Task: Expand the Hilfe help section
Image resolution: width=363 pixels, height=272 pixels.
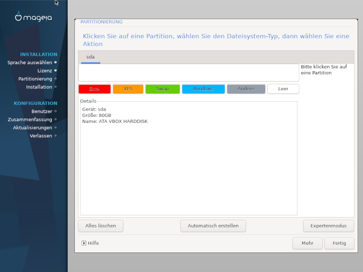Action: pyautogui.click(x=90, y=243)
